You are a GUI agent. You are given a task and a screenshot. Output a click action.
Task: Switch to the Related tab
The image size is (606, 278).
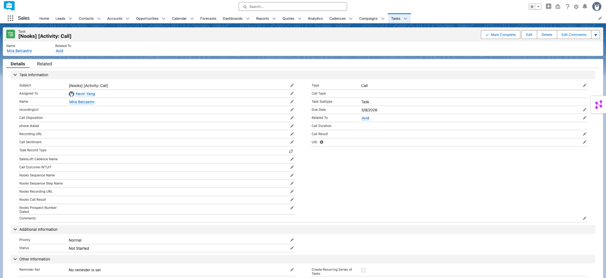pos(44,64)
